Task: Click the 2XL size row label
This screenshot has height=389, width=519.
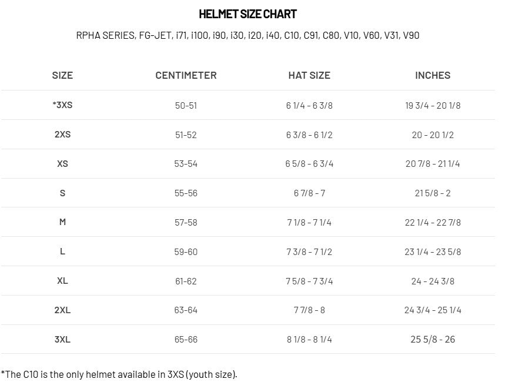Action: point(62,310)
